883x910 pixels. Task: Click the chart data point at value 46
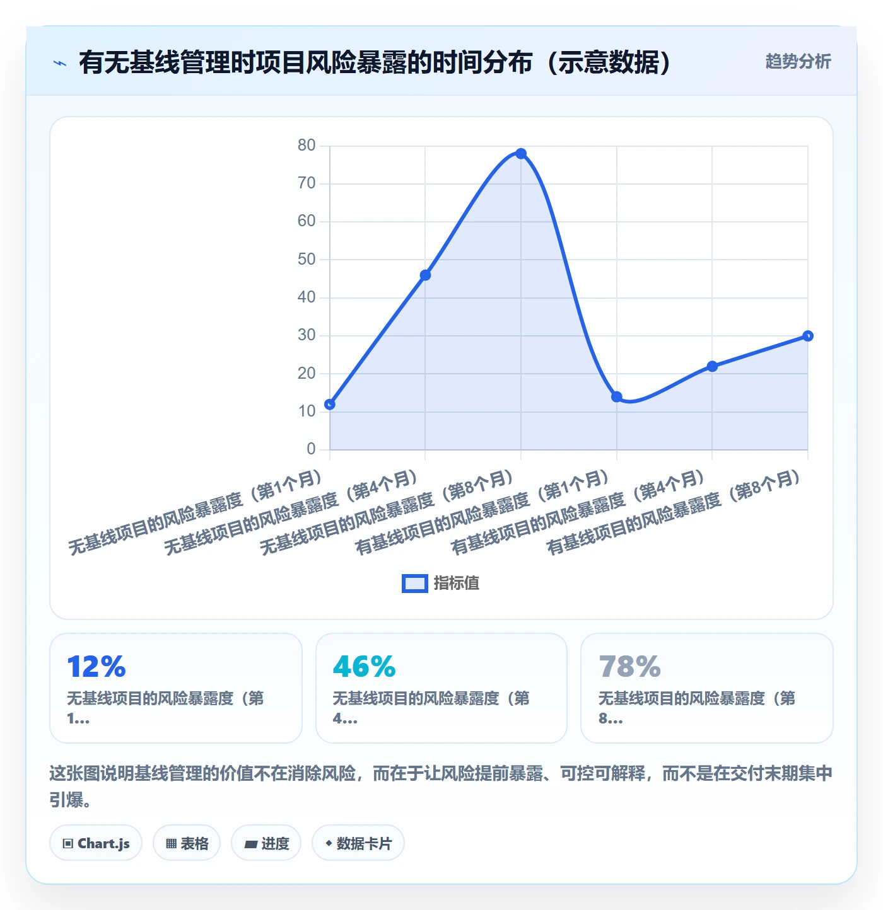tap(425, 275)
